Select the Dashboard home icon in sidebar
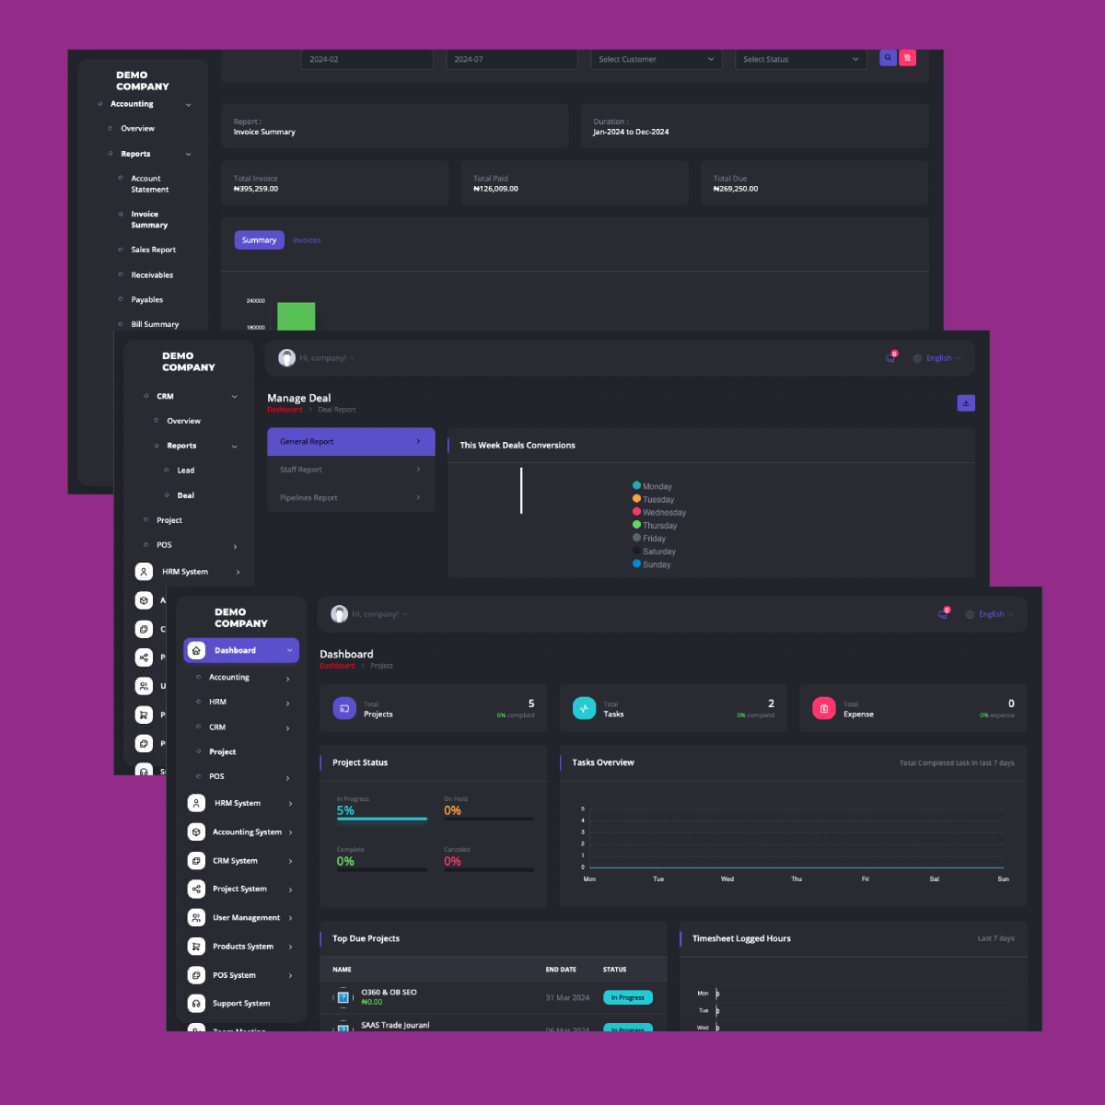This screenshot has height=1105, width=1105. (196, 650)
